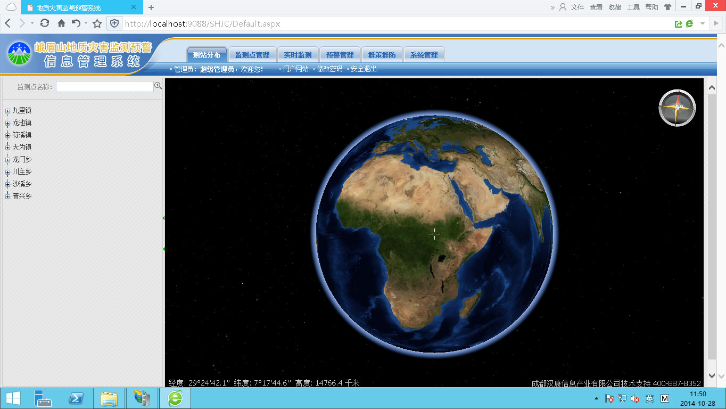
Task: Click the green IE compatibility mode icon
Action: point(690,23)
